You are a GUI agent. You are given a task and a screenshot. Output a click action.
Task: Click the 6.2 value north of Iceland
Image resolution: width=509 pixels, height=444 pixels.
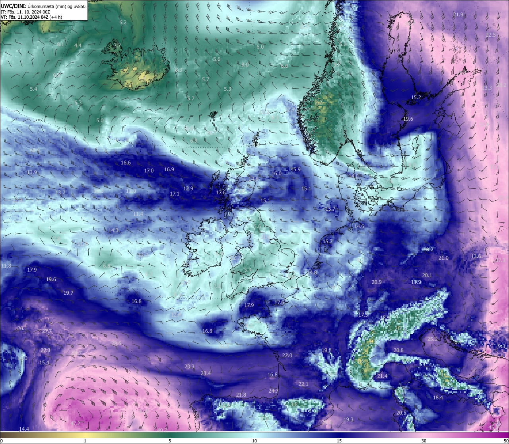tap(123, 23)
